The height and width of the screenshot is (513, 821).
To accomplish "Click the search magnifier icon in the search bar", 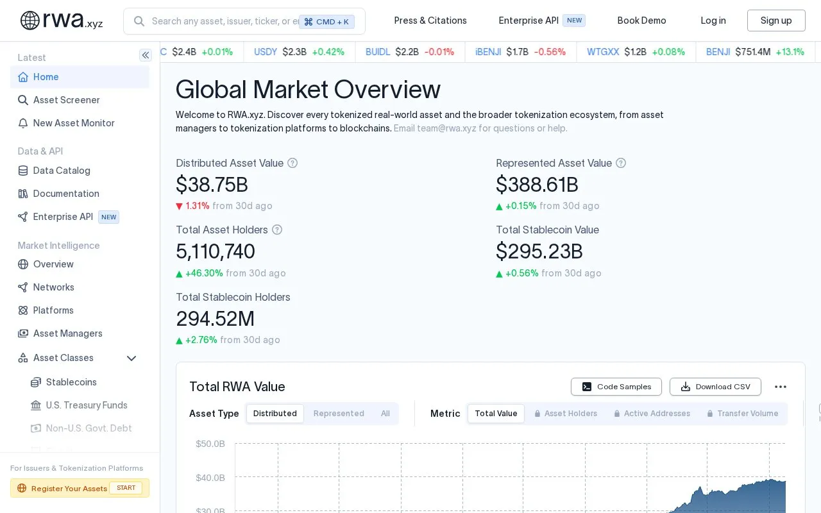I will (x=139, y=21).
